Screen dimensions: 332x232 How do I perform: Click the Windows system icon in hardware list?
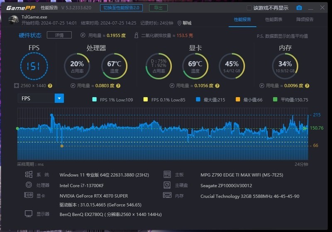point(29,175)
